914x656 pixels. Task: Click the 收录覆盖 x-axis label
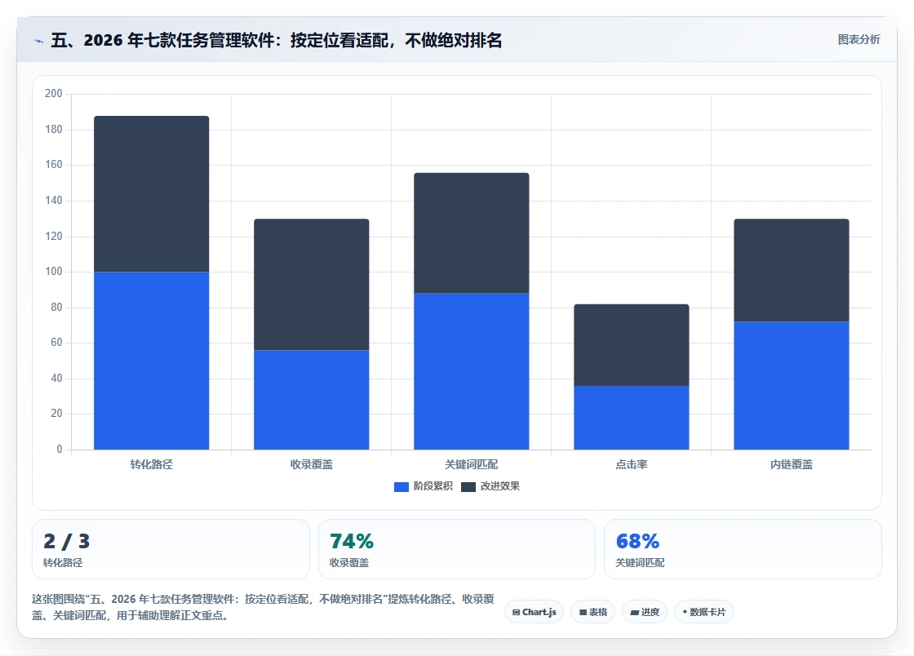(311, 465)
